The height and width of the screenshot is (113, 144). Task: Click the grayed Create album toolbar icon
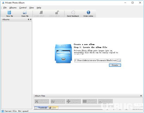tap(41, 13)
